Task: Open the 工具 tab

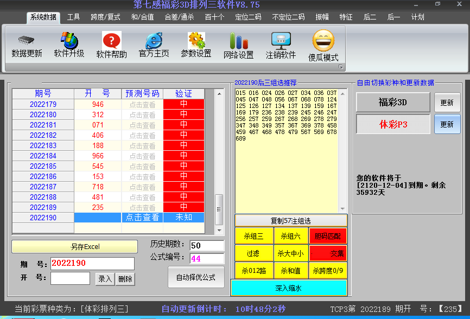Action: pyautogui.click(x=73, y=17)
